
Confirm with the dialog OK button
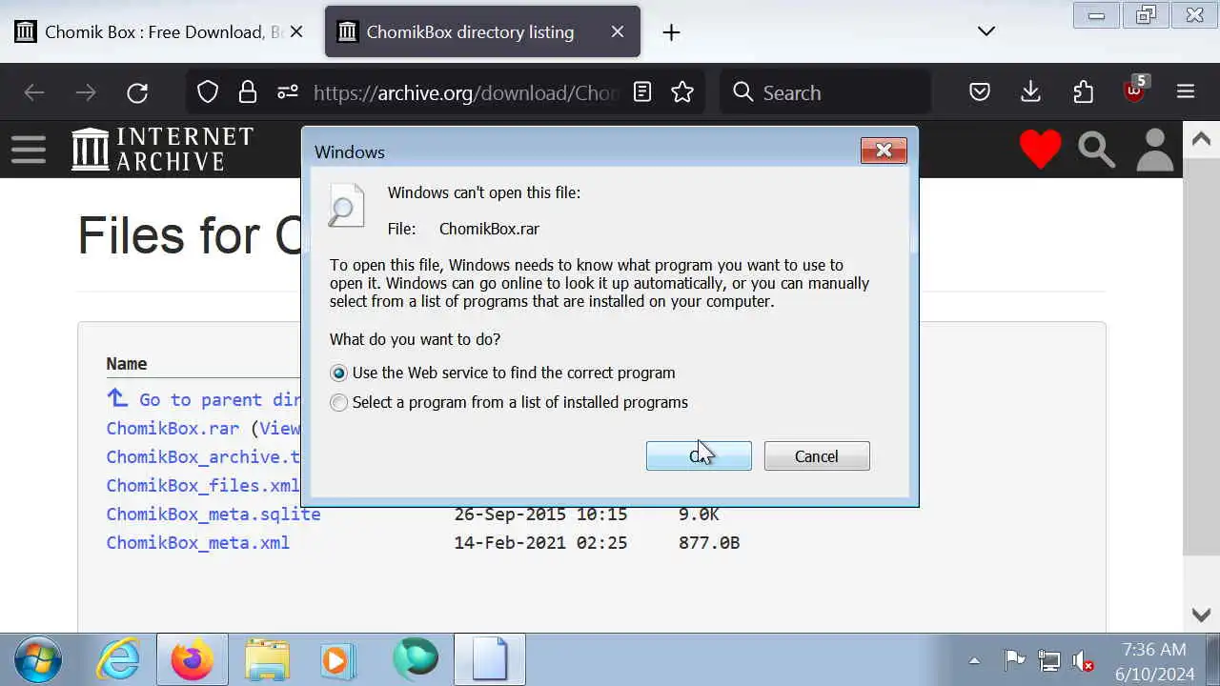699,456
